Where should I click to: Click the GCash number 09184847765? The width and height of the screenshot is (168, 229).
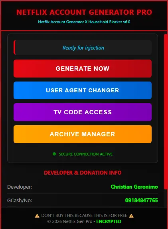[141, 200]
